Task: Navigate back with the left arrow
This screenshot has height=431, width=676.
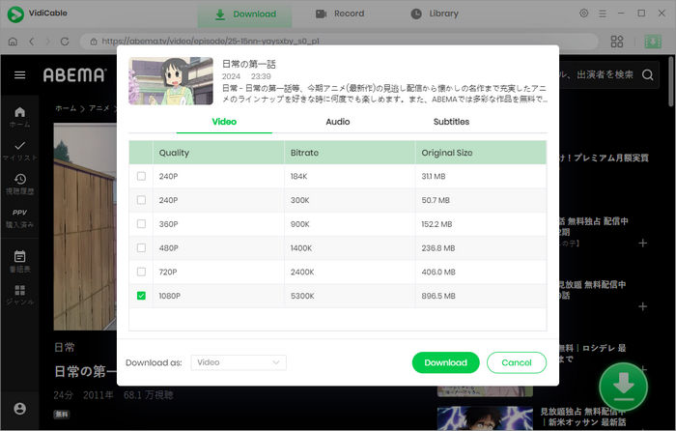Action: point(32,42)
